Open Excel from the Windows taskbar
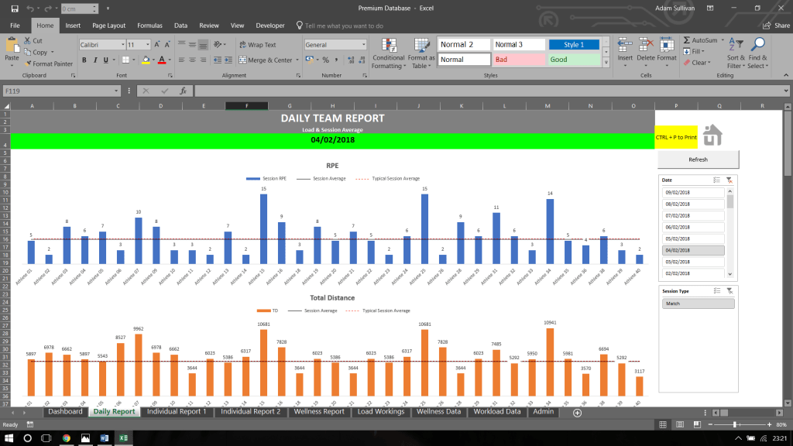 click(x=122, y=437)
